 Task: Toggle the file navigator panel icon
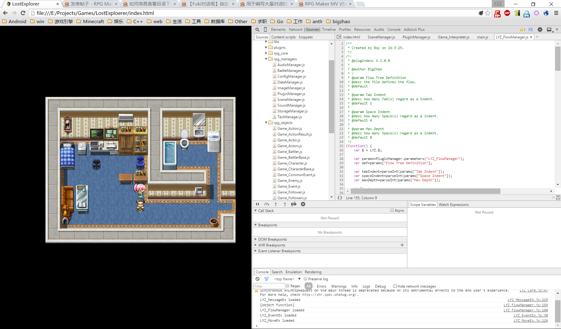tap(339, 37)
